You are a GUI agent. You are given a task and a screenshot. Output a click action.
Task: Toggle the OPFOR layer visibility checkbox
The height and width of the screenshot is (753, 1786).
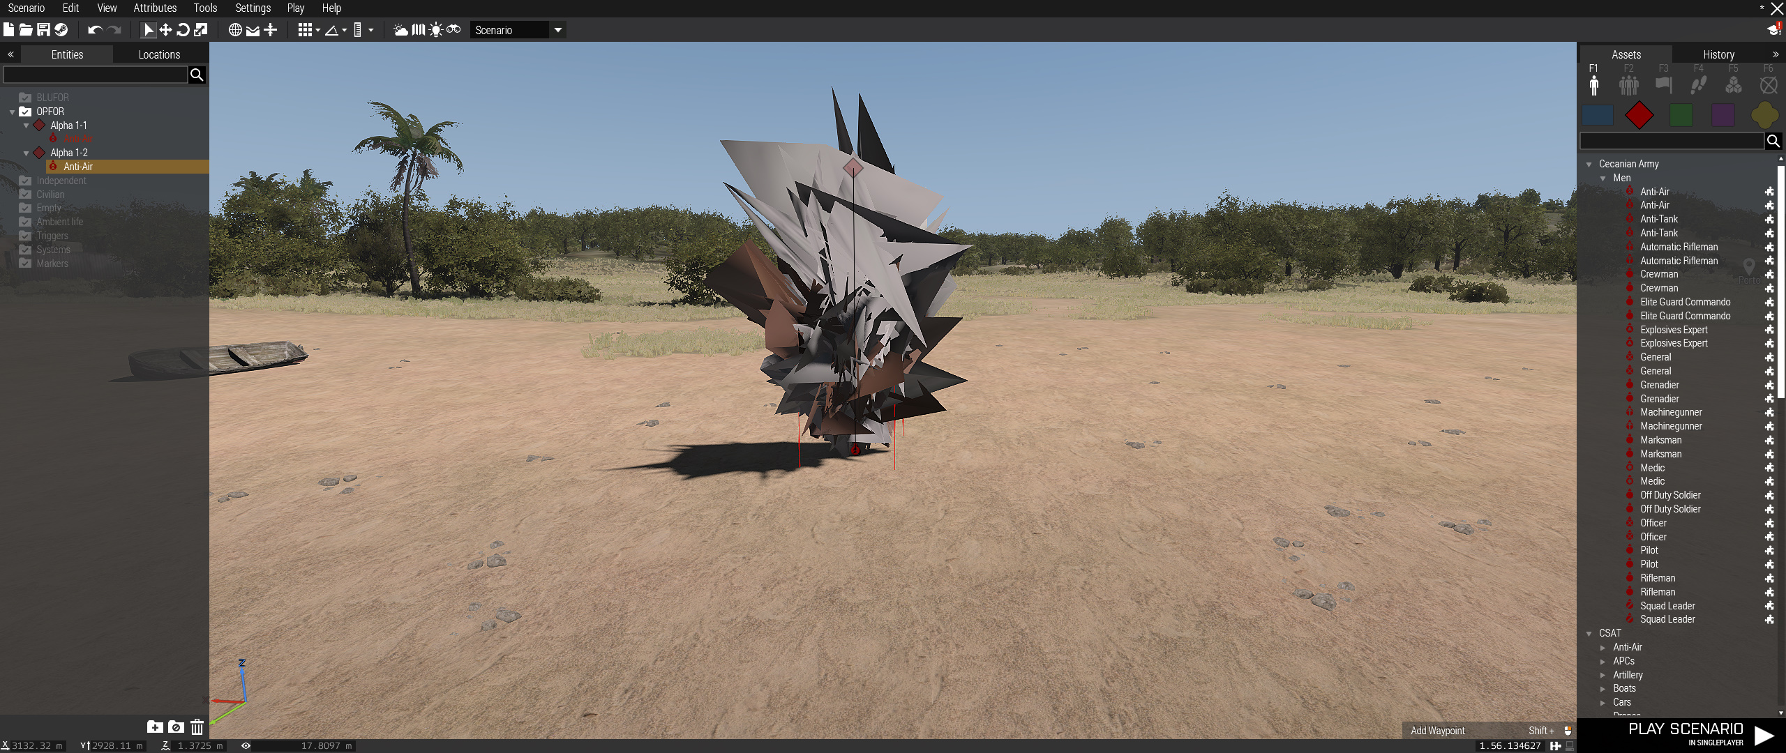click(x=25, y=112)
